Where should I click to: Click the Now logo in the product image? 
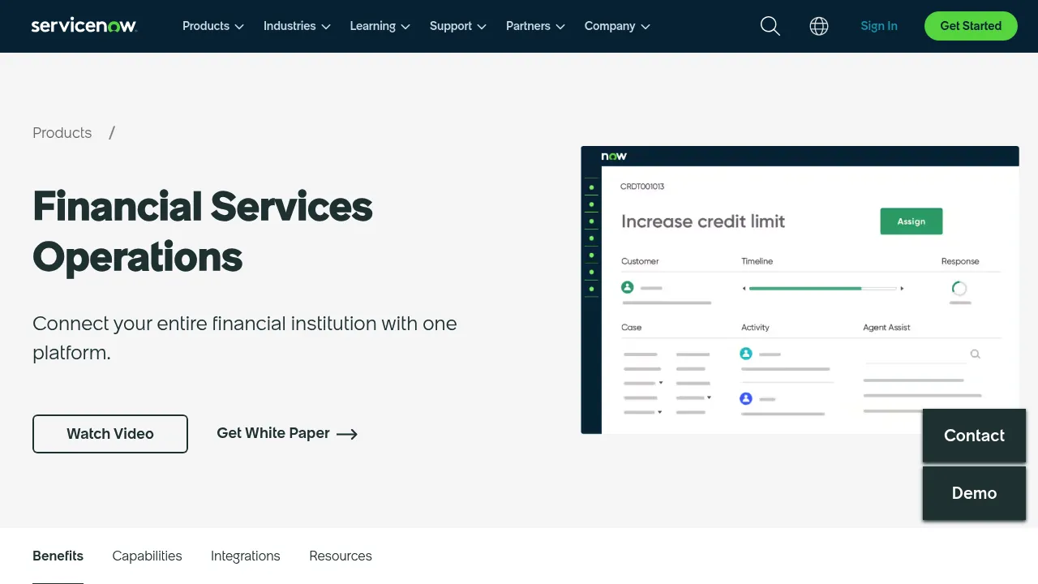614,156
